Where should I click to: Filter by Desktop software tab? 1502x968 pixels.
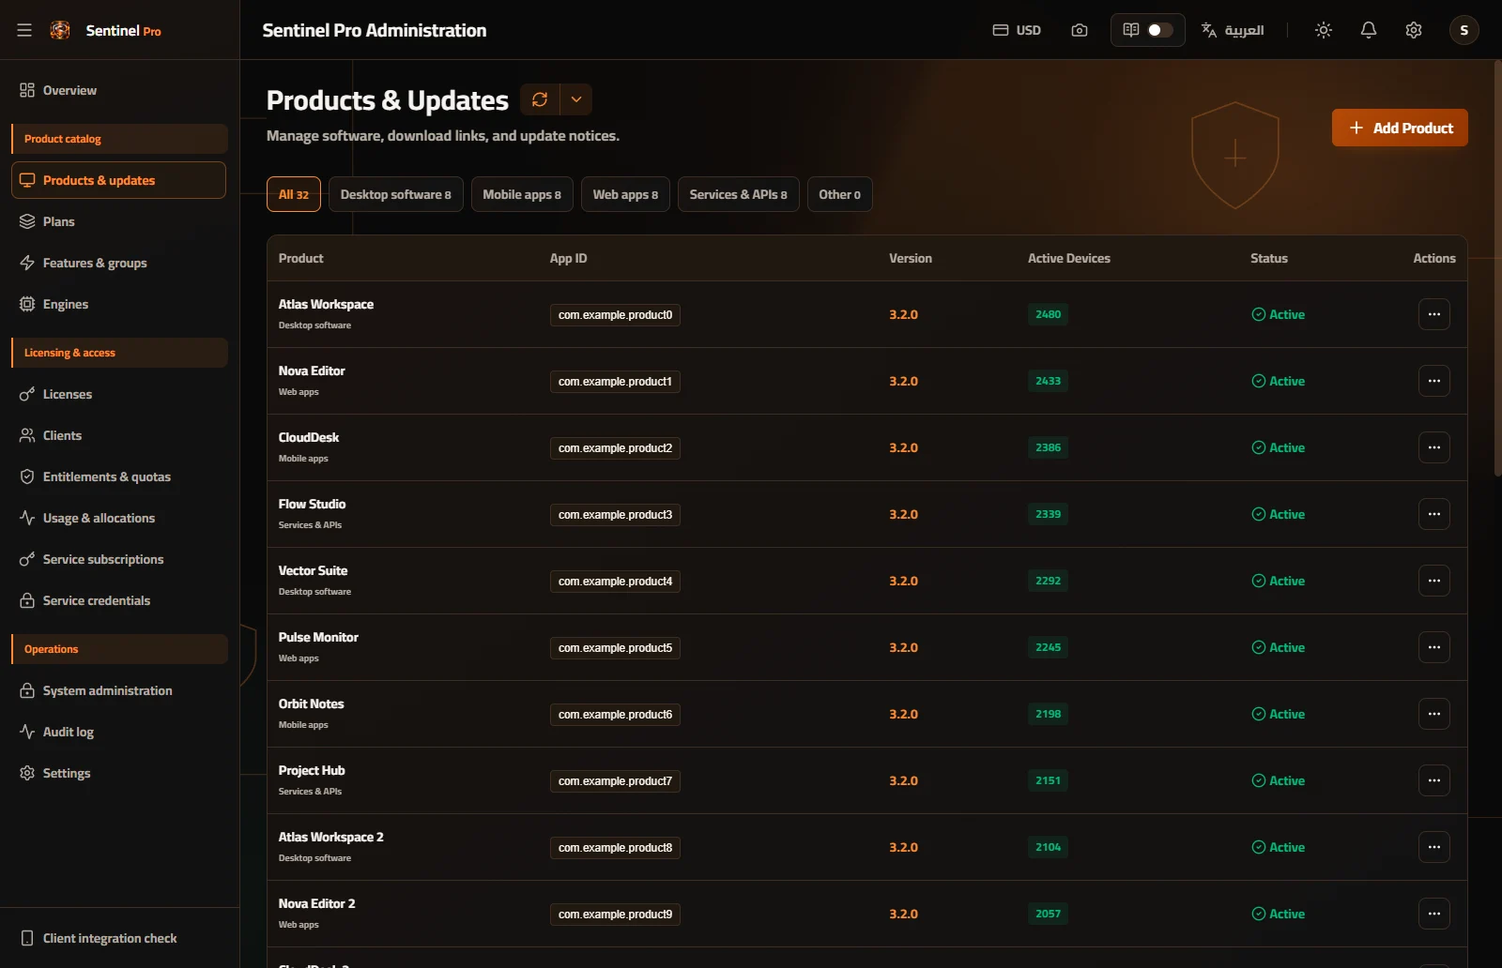click(x=395, y=194)
